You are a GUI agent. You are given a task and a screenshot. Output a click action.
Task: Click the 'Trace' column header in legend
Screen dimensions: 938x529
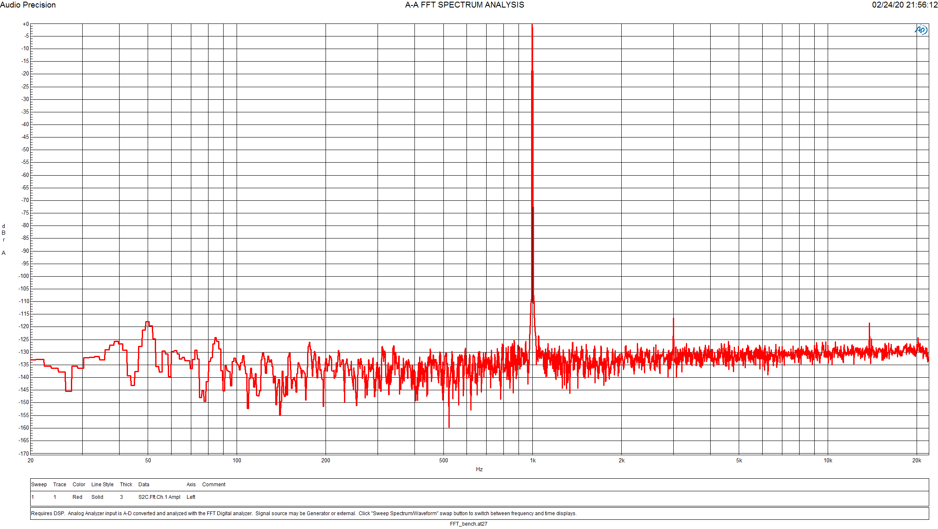tap(60, 484)
